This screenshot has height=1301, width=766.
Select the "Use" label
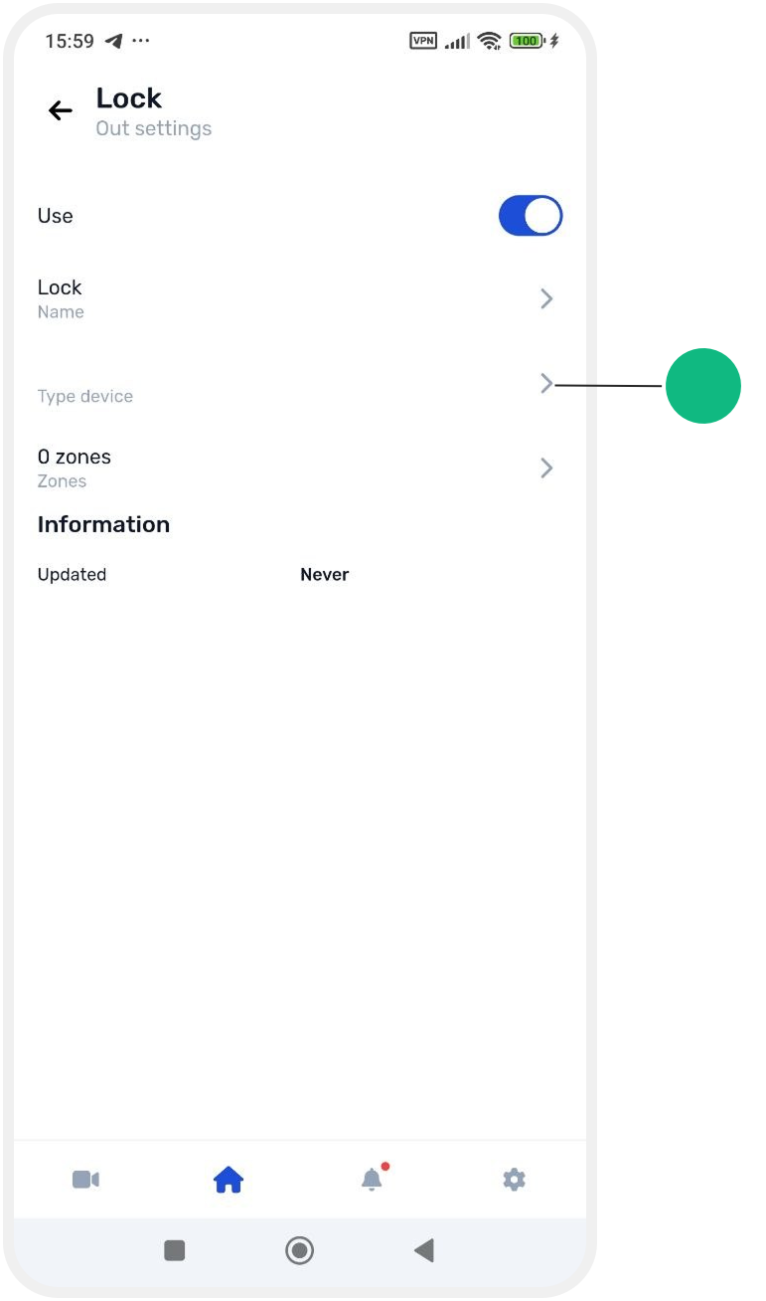[x=56, y=216]
